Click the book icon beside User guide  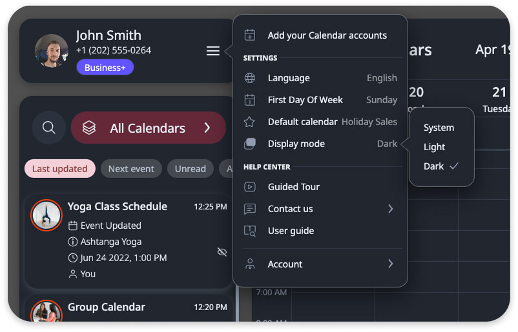tap(250, 231)
